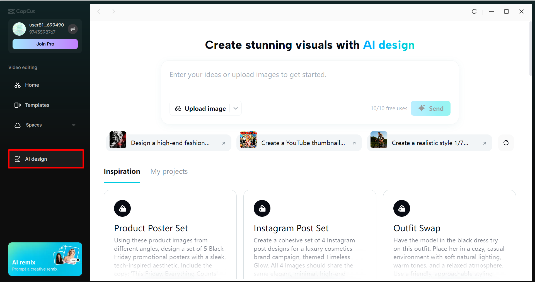The width and height of the screenshot is (535, 282).
Task: Click the briefcase icon on Product Poster Set
Action: click(122, 208)
